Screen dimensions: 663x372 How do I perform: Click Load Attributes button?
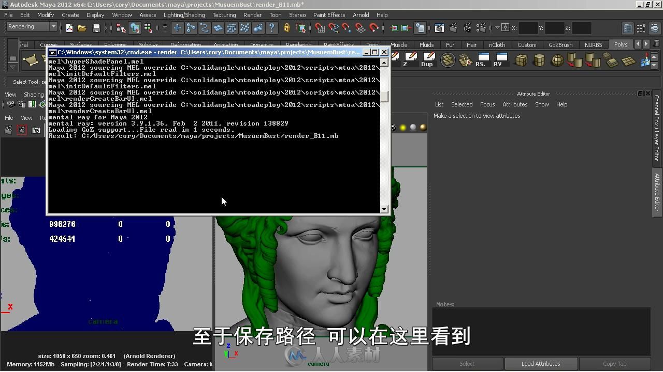coord(540,364)
